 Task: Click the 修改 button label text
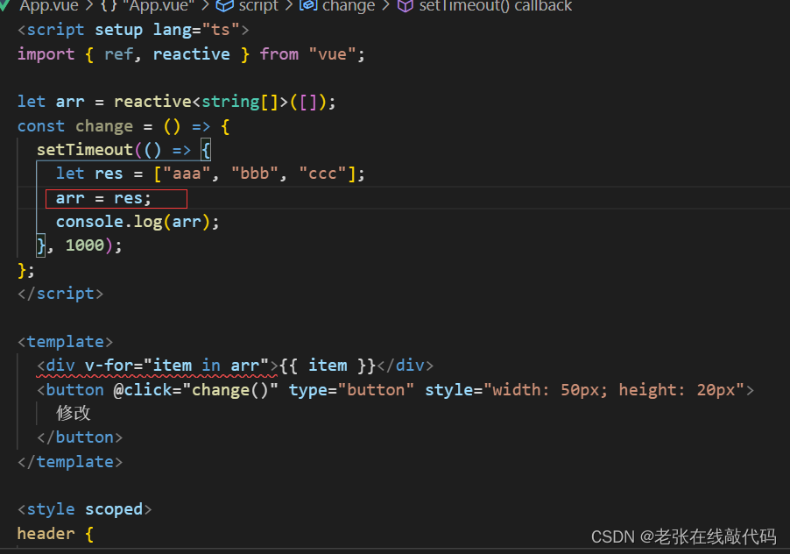click(x=74, y=414)
